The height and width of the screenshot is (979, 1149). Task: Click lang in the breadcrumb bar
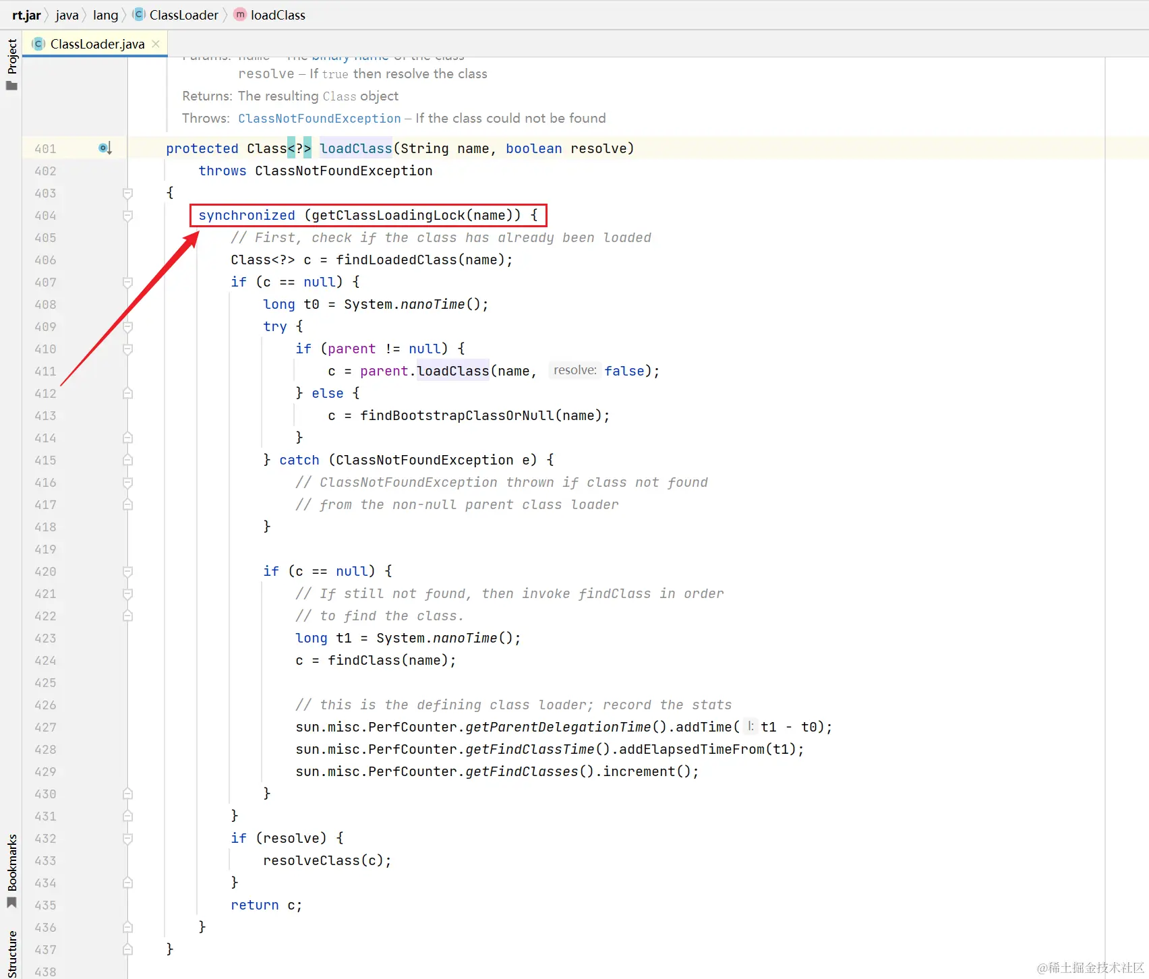pos(105,15)
